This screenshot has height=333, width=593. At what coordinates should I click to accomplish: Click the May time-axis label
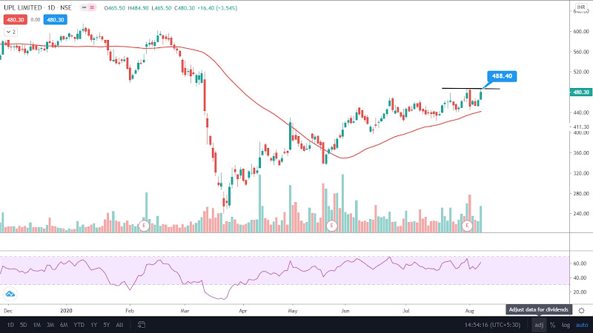click(x=293, y=311)
